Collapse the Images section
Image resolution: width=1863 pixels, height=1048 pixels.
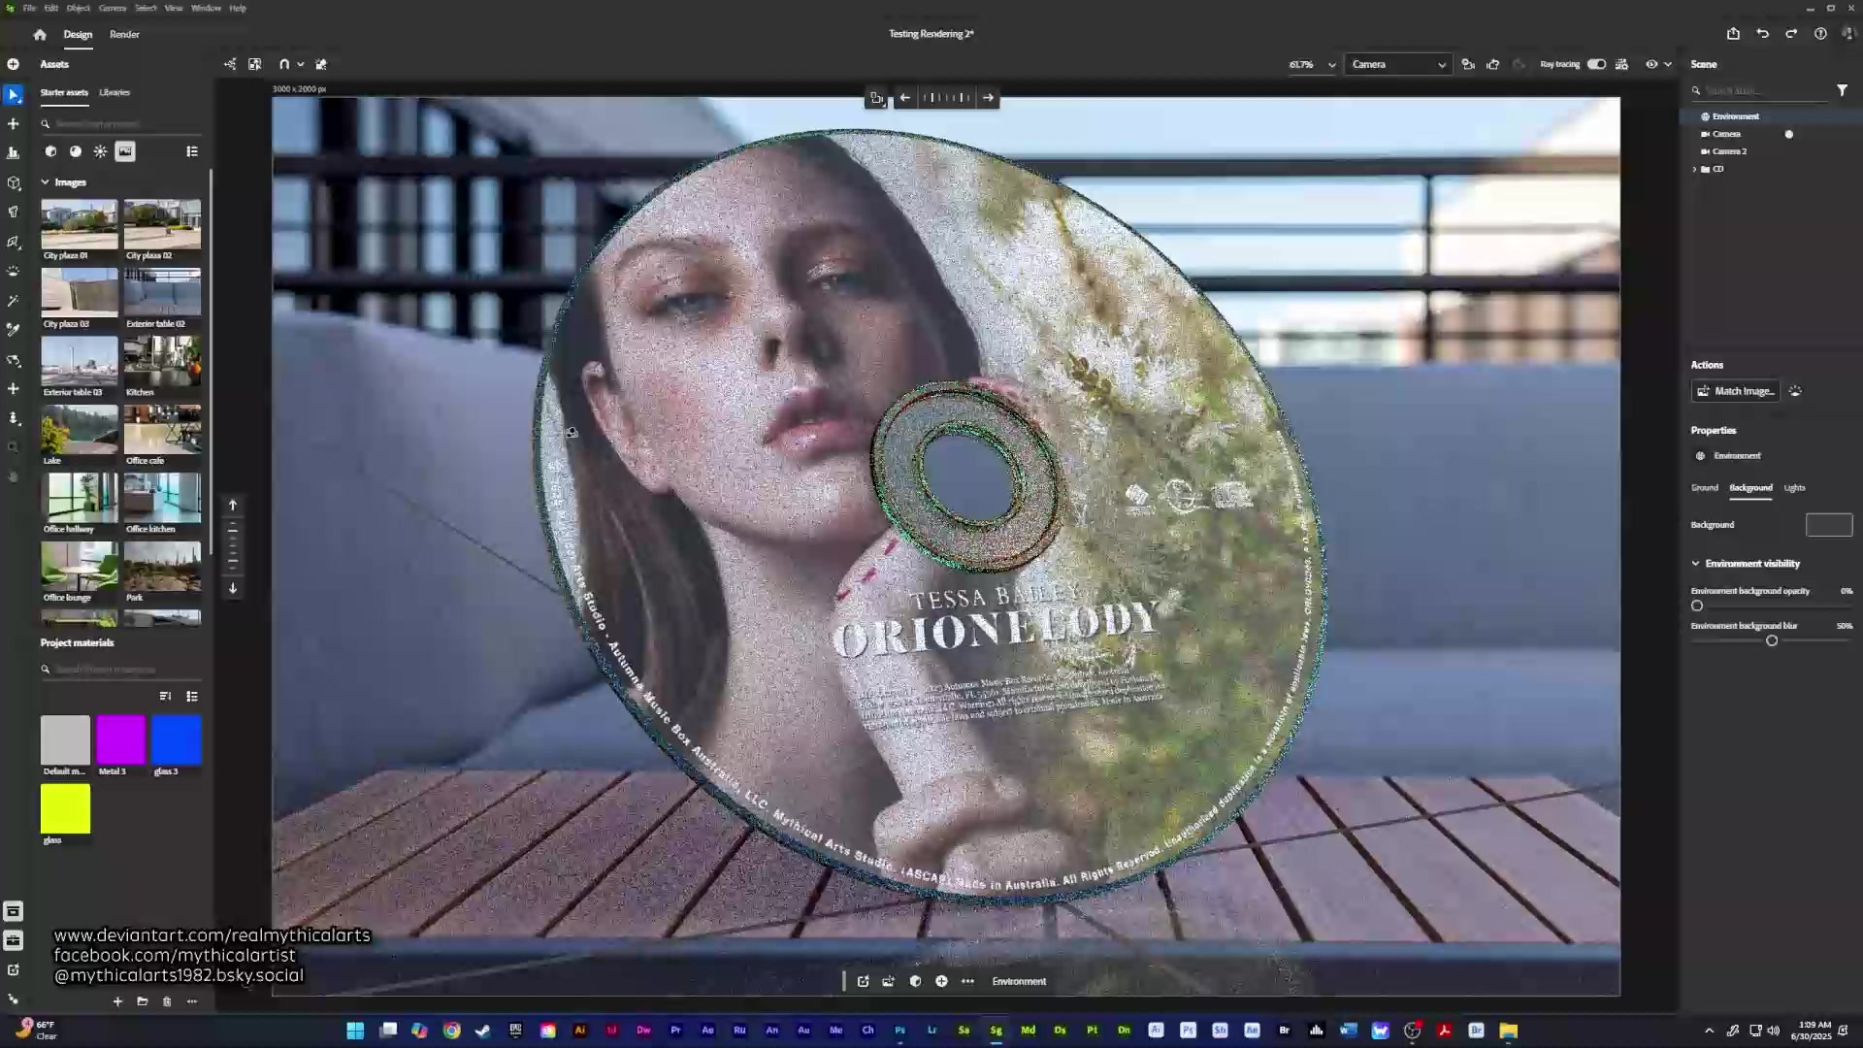click(x=45, y=181)
